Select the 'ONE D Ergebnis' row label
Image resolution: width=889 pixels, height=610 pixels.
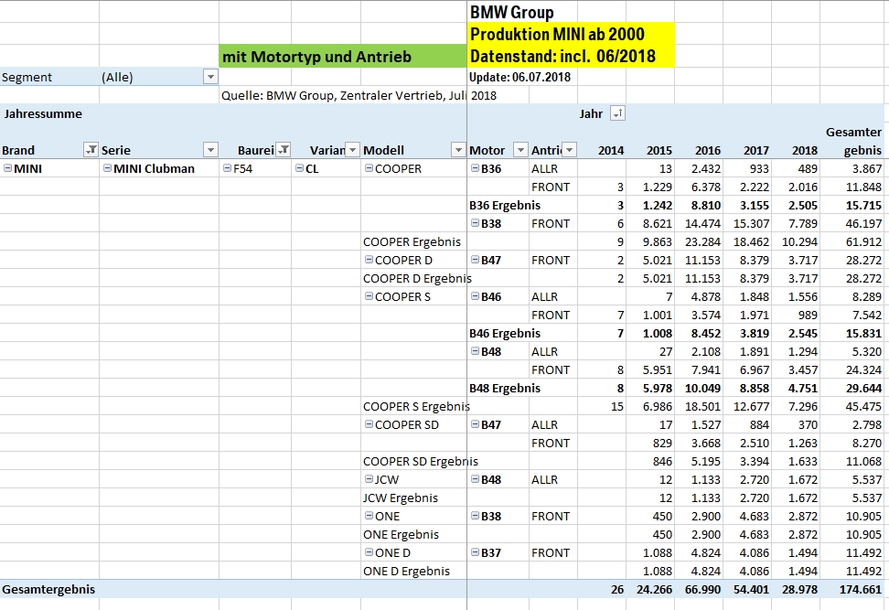point(406,571)
